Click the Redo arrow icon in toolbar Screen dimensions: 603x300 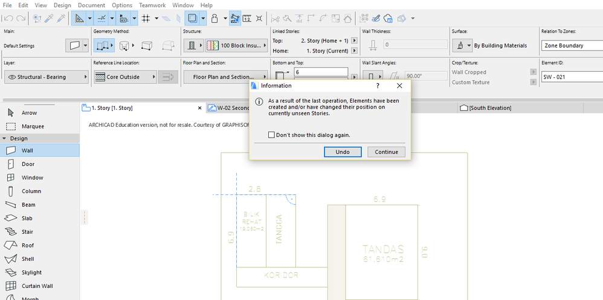click(x=21, y=18)
